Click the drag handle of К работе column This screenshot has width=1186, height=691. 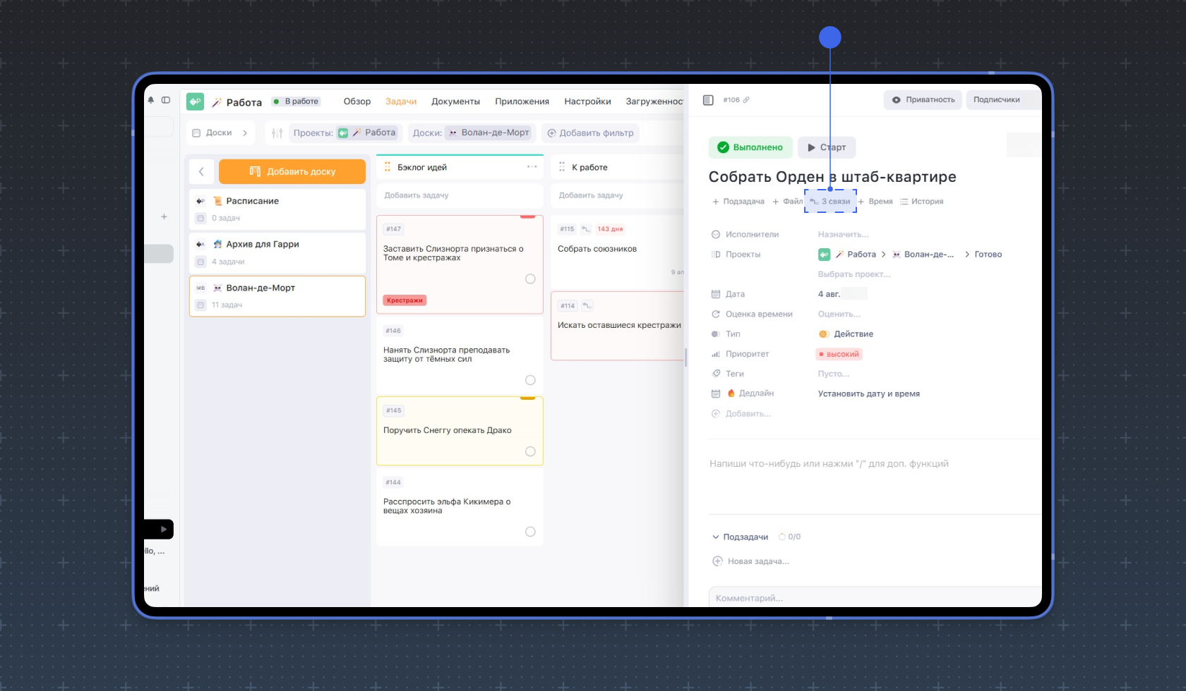pyautogui.click(x=562, y=167)
